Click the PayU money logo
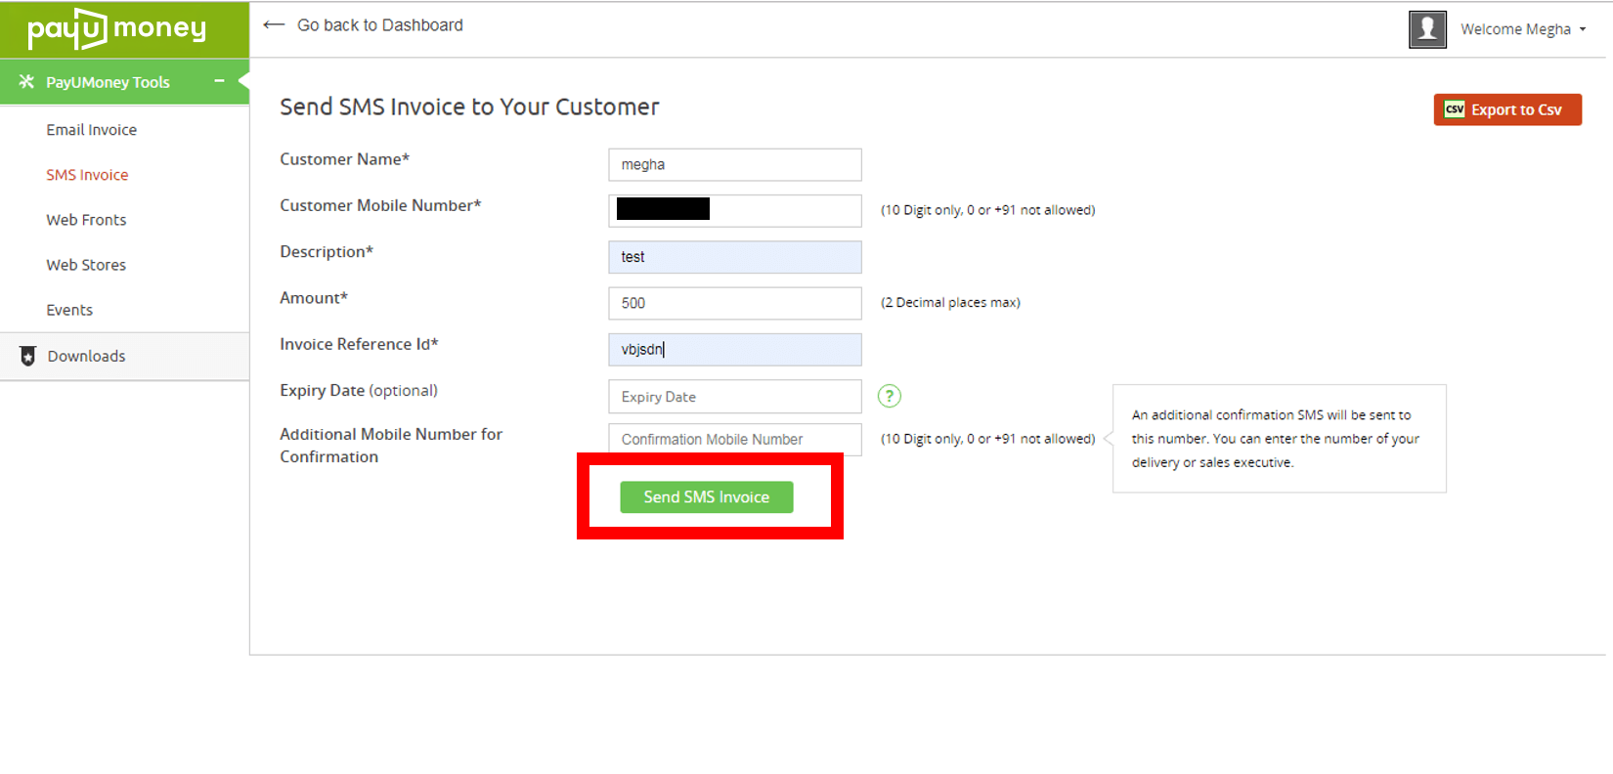Screen dimensions: 1613x774 117,29
